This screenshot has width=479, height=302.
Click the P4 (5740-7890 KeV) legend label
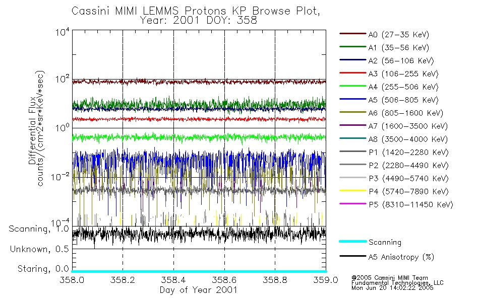point(408,192)
